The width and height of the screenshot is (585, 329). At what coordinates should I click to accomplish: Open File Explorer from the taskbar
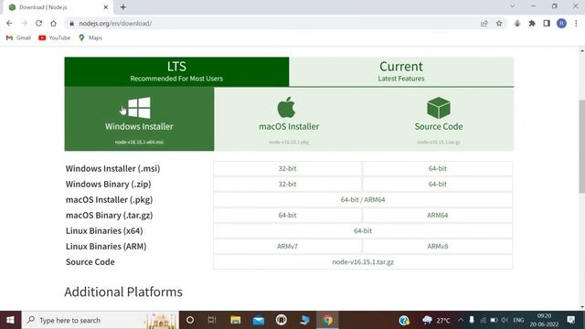[x=236, y=320]
